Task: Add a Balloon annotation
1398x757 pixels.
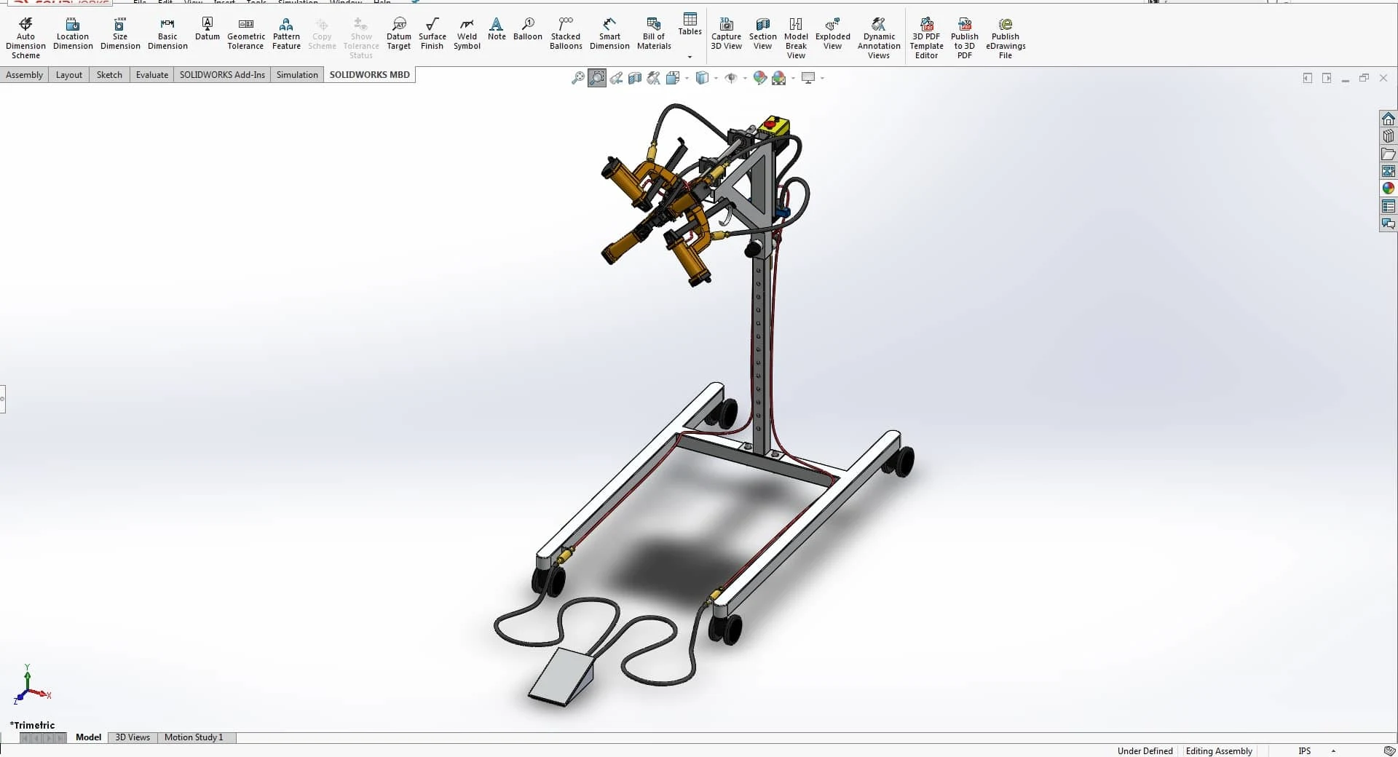Action: pyautogui.click(x=528, y=29)
